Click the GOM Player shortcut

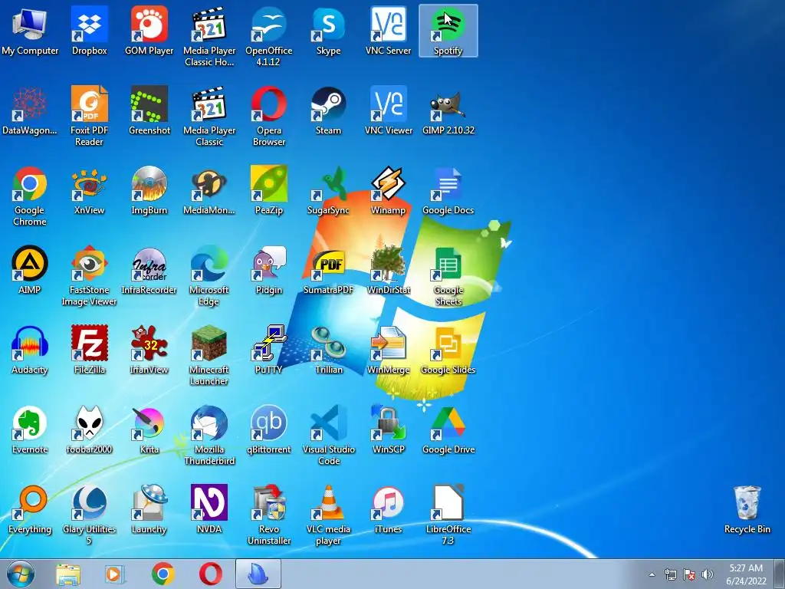(149, 31)
